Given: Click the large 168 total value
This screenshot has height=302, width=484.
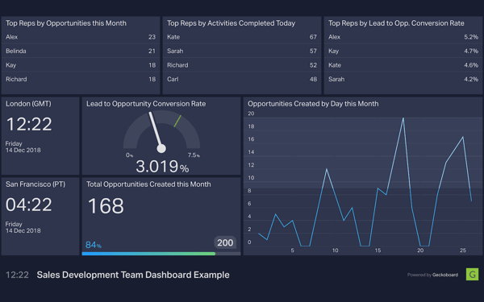Looking at the screenshot, I should (x=106, y=206).
